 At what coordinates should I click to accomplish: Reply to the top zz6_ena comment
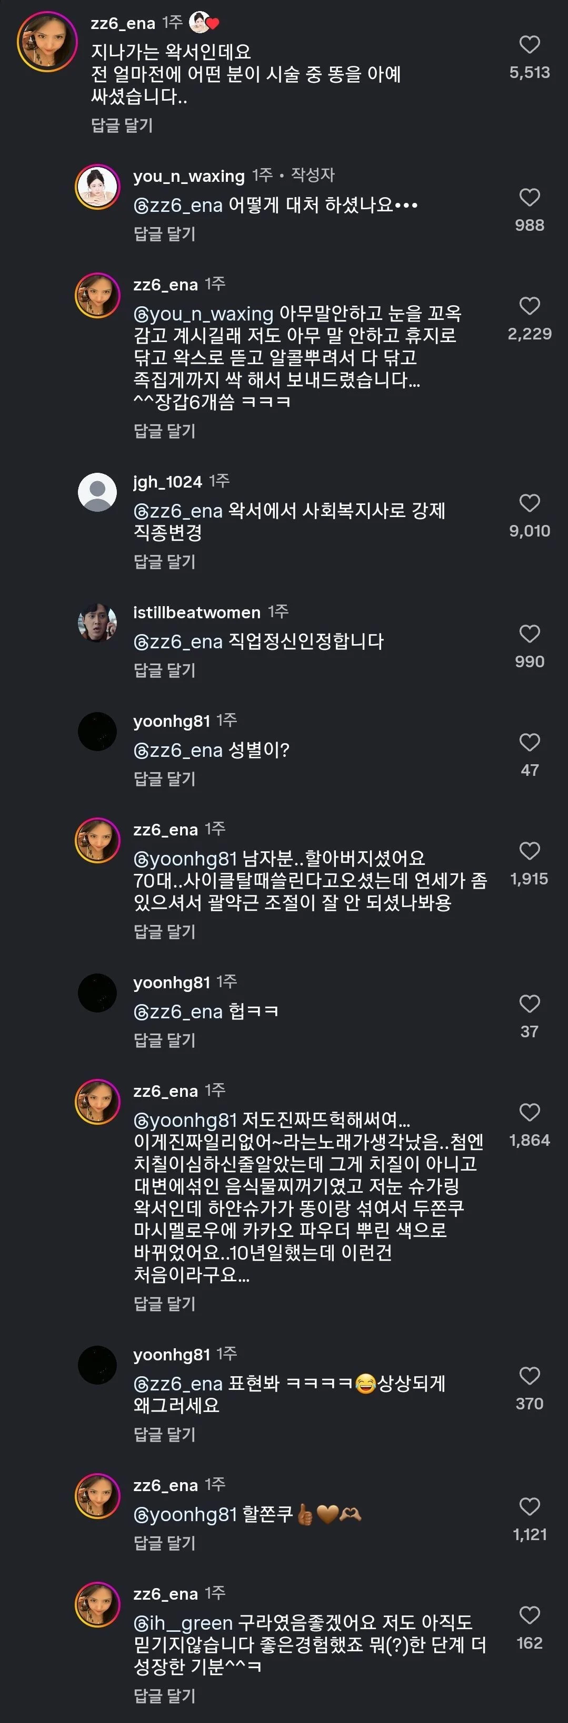tap(122, 125)
